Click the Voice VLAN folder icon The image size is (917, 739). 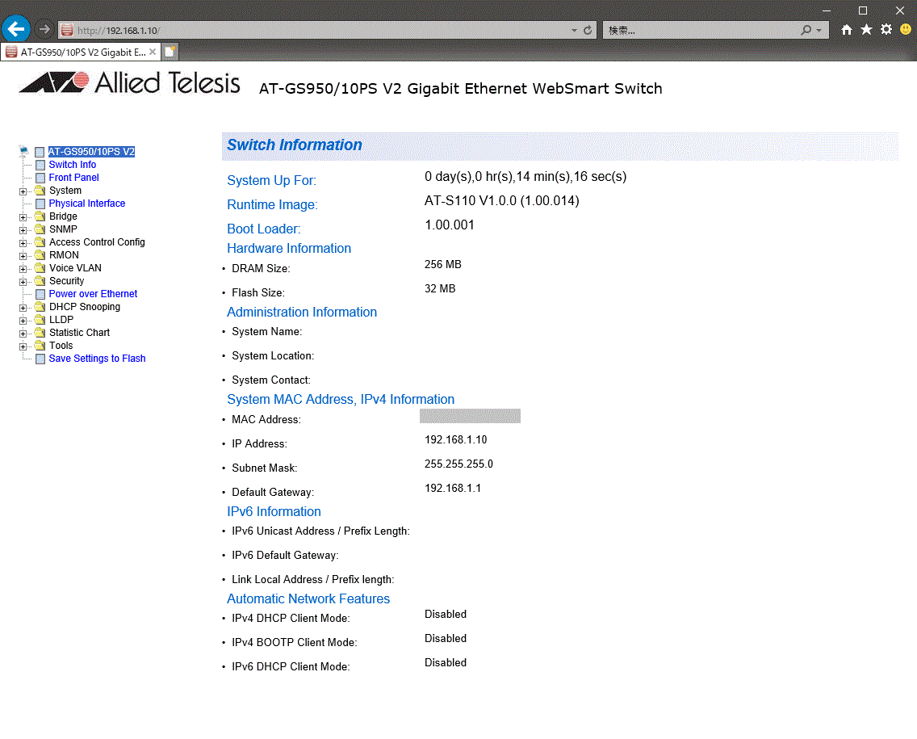click(40, 267)
